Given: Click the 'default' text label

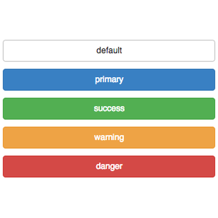Looking at the screenshot, I should coord(109,50).
